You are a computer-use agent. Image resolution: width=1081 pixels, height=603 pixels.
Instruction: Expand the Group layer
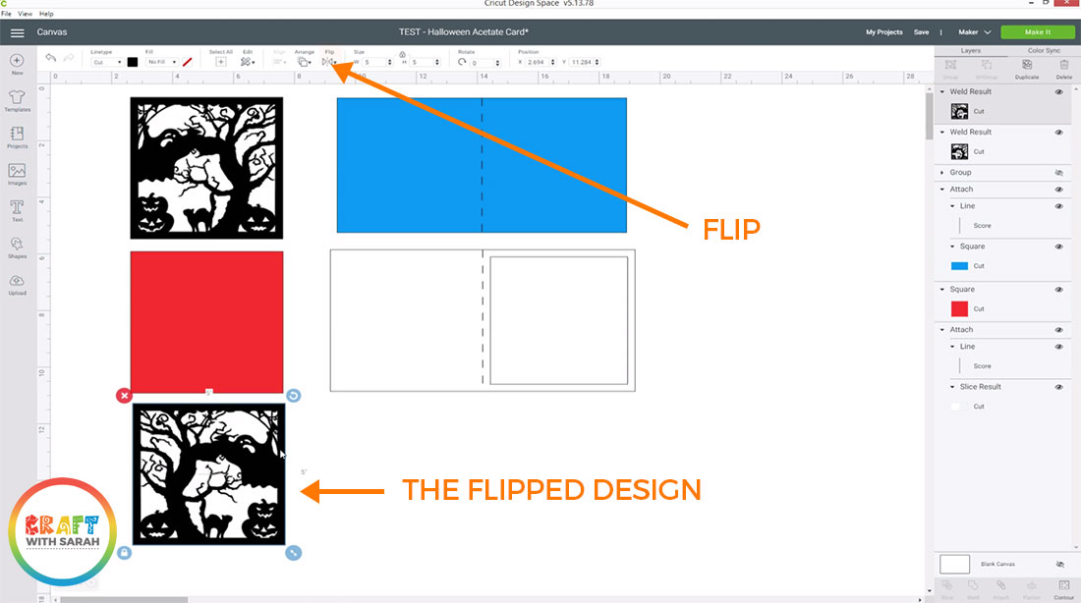point(942,173)
